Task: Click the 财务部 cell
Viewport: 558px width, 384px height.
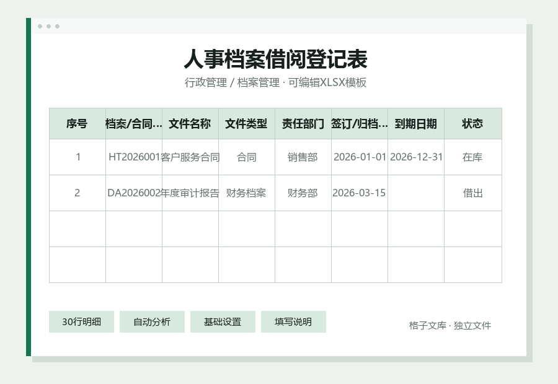Action: (303, 193)
